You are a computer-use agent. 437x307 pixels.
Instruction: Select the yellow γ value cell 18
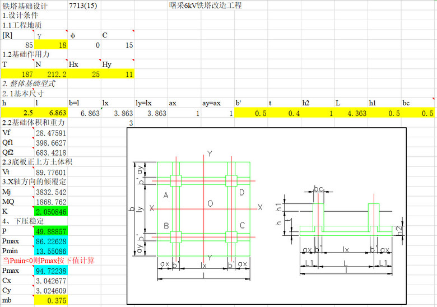pos(50,45)
